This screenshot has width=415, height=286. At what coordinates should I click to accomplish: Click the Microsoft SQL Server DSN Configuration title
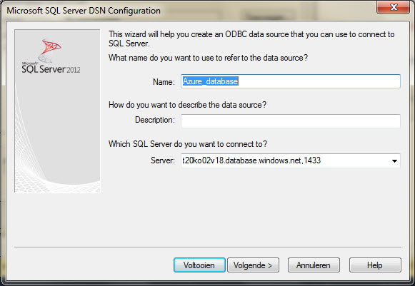click(84, 11)
